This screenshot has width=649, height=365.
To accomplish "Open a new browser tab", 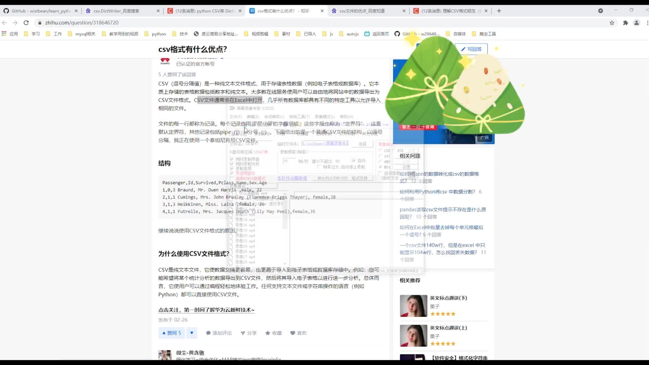I will pos(499,11).
